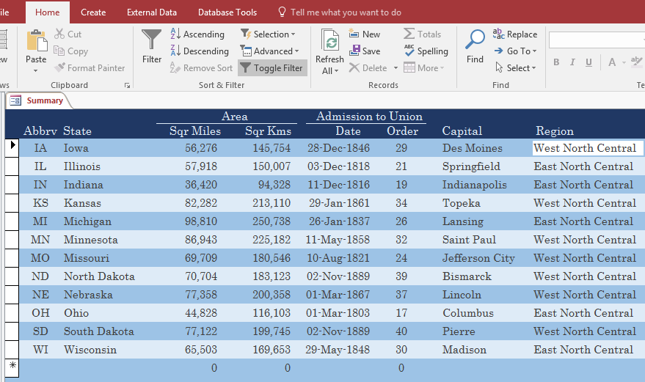Select the Iowa row record selector

pos(12,147)
